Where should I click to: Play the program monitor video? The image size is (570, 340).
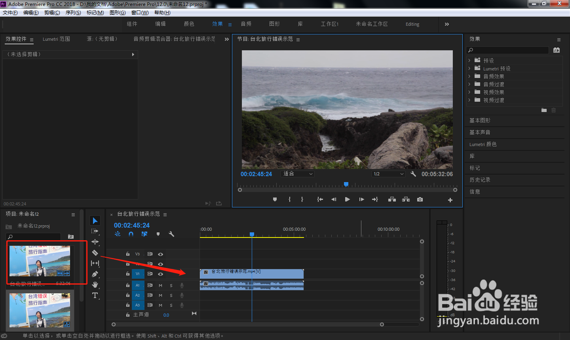(347, 199)
